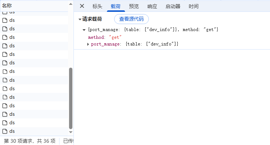This screenshot has height=145, width=270.
Task: Close the request details panel
Action: [x=82, y=6]
